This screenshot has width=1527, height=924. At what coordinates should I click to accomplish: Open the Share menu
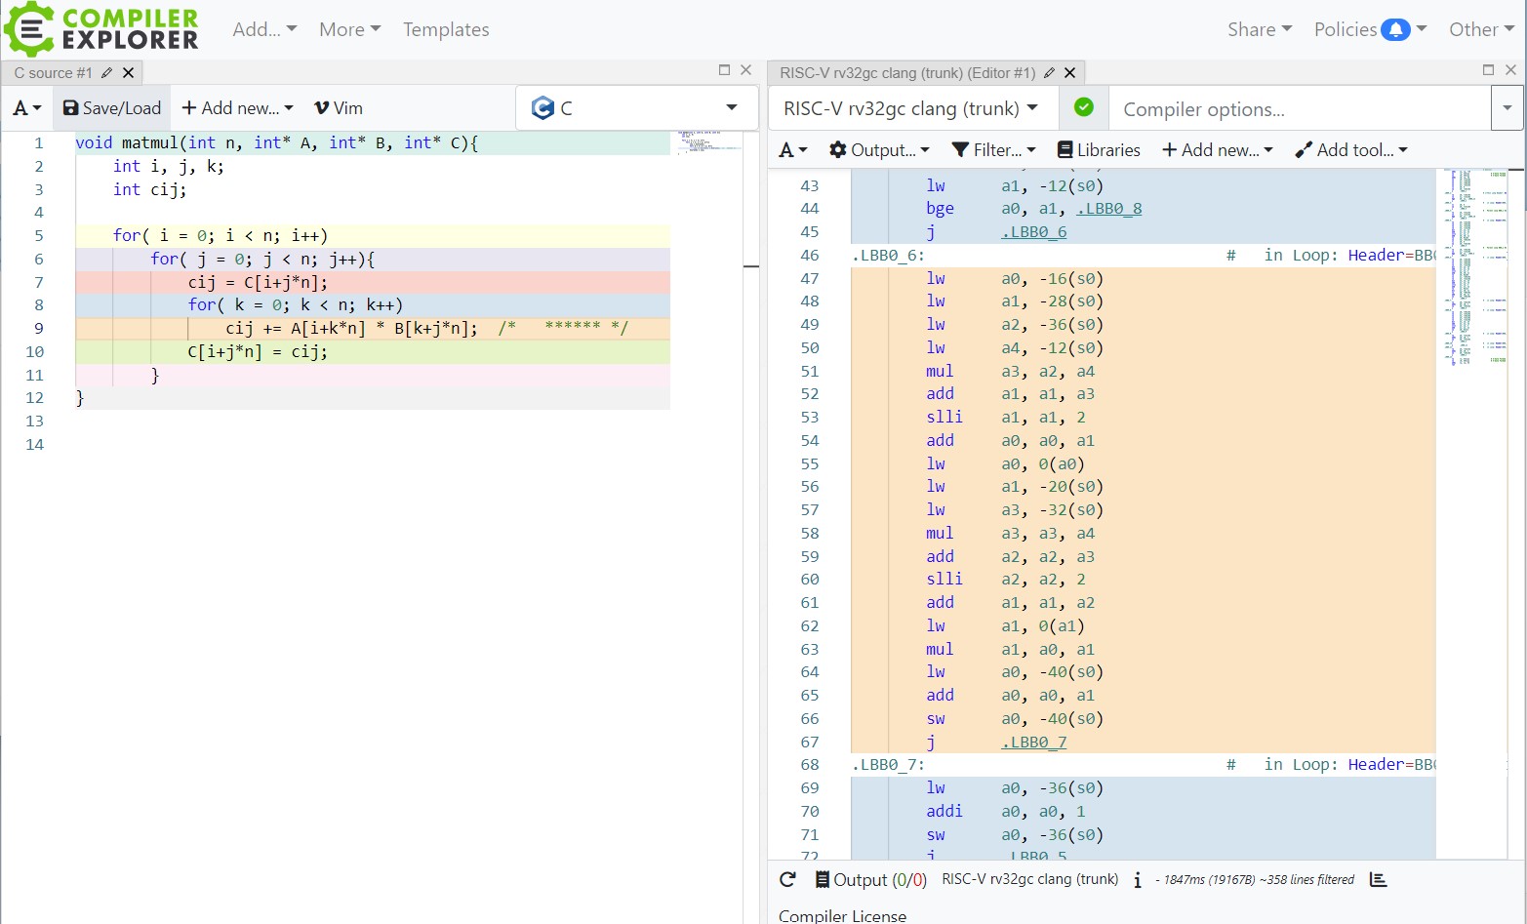coord(1259,29)
